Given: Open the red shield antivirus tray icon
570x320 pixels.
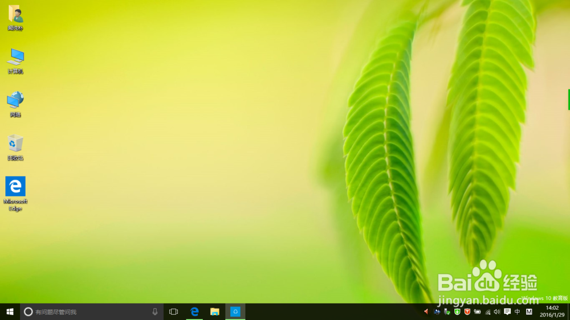Looking at the screenshot, I should (x=467, y=311).
